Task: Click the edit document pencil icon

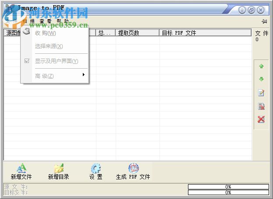Action: pos(261,93)
